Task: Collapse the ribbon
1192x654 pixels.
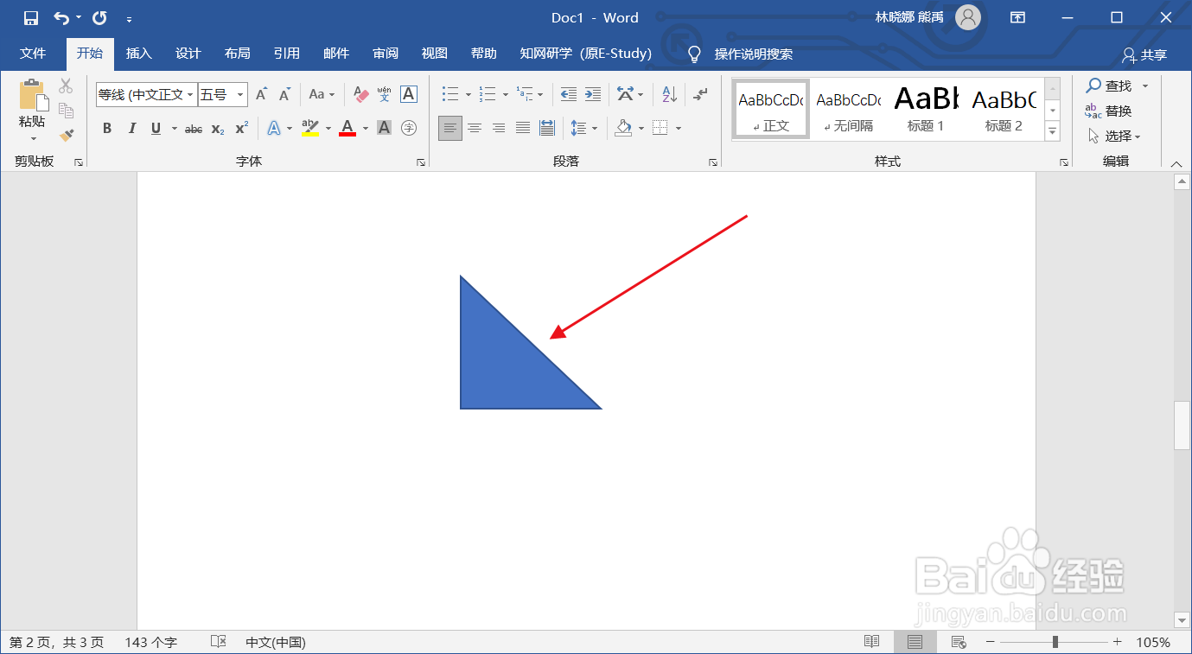Action: pyautogui.click(x=1176, y=163)
